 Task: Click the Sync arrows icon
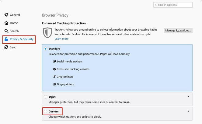point(6,47)
